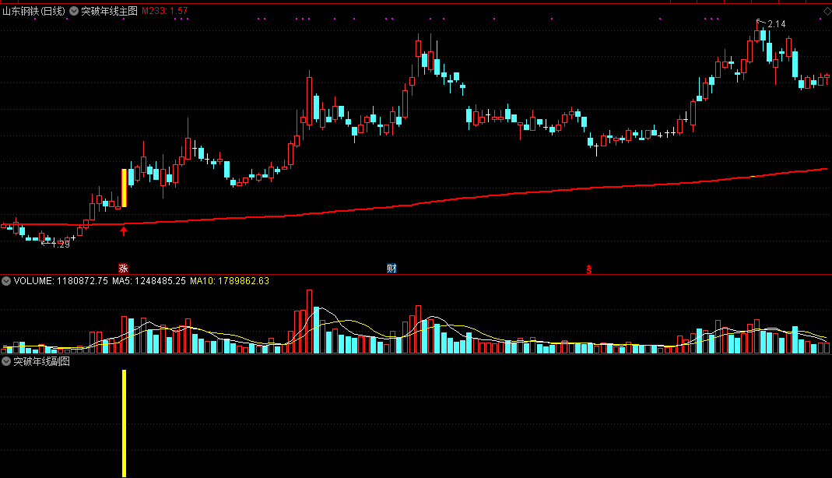832x478 pixels.
Task: Open the blue 财 financial marker icon
Action: tap(391, 269)
